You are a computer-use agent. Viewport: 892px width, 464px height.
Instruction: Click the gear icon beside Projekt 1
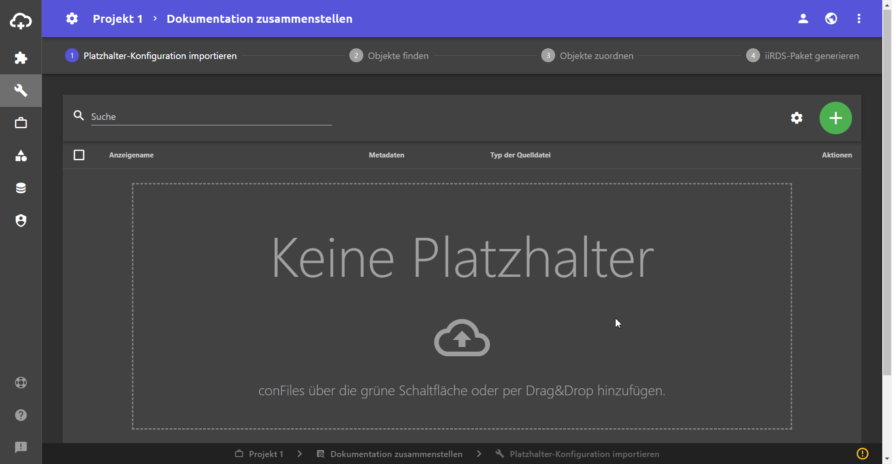click(x=72, y=19)
